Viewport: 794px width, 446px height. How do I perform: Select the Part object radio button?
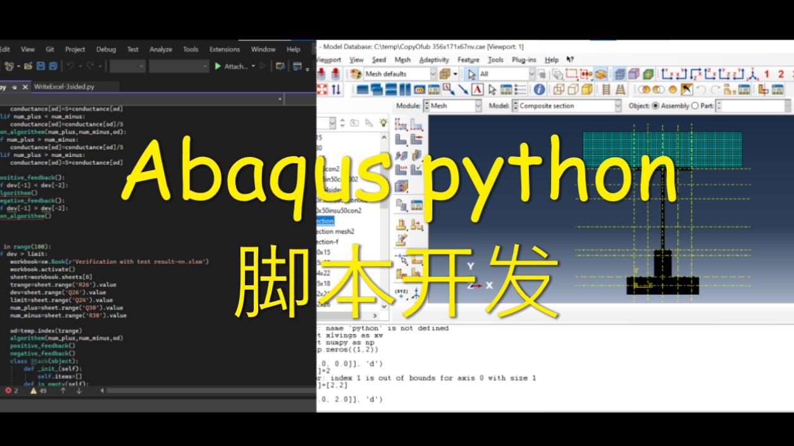695,106
